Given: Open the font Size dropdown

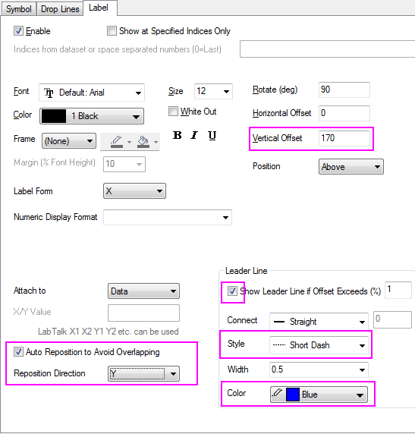Looking at the screenshot, I should coord(213,91).
